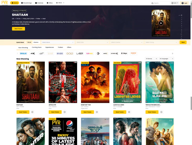
Task: Select Cinema in Quick Book
Action: click(x=36, y=42)
